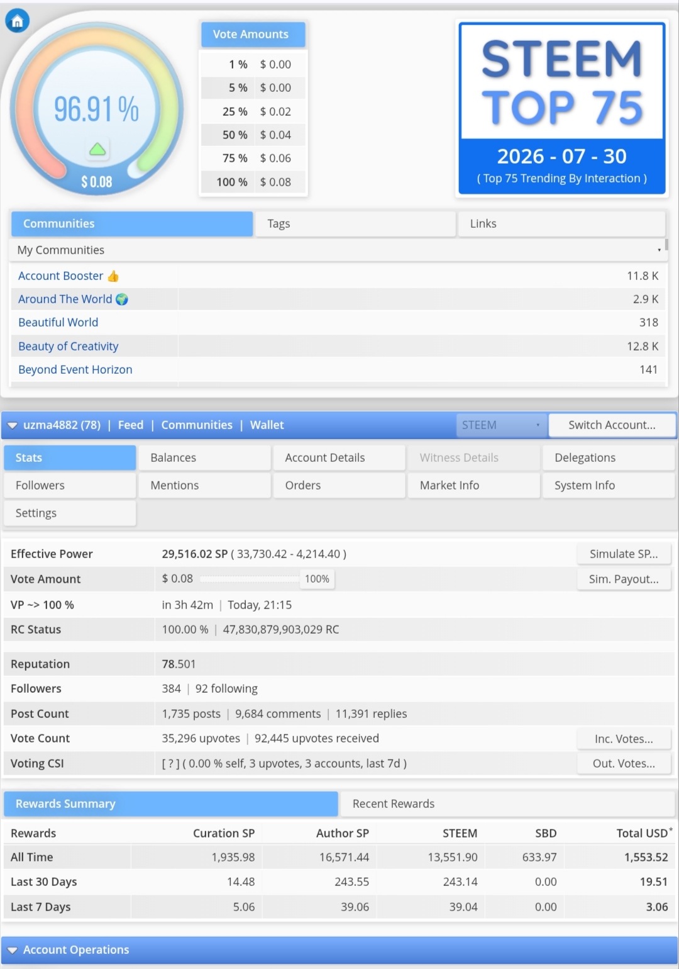Click the Simulate SP button
This screenshot has height=969, width=679.
pos(624,554)
